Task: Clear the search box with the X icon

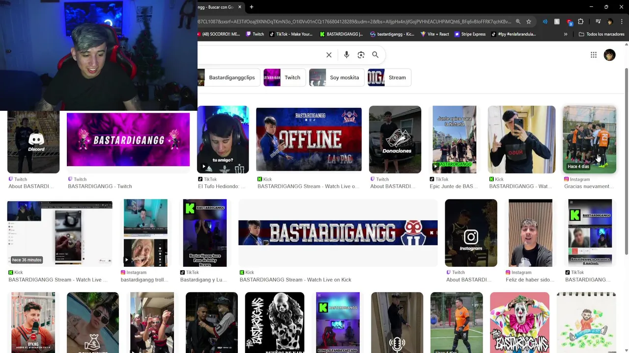Action: tap(329, 55)
